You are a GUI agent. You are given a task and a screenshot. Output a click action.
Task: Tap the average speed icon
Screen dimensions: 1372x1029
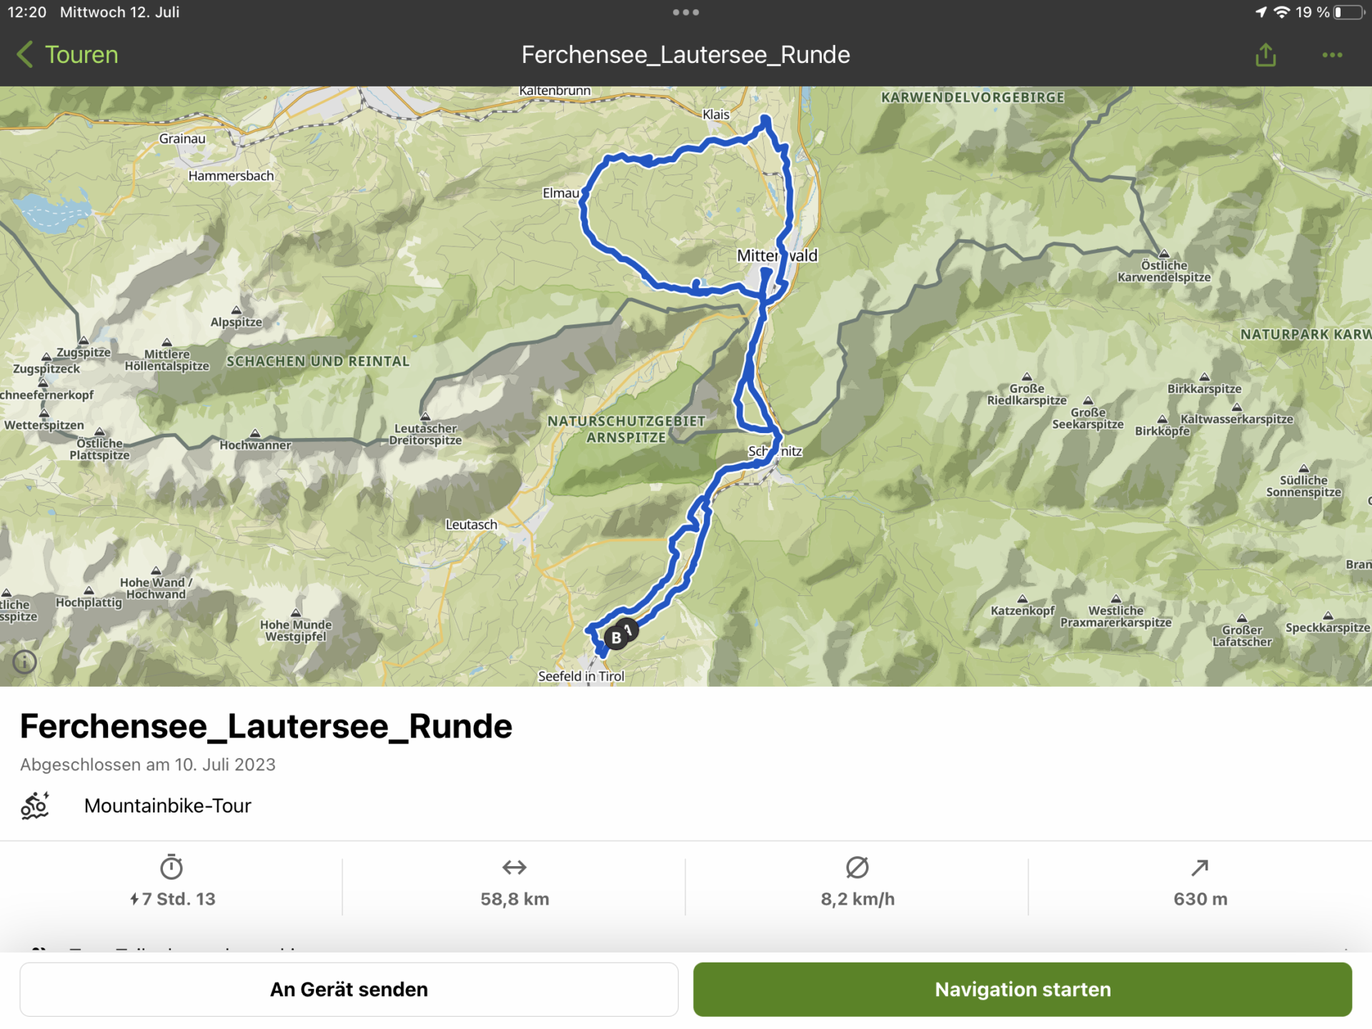coord(857,868)
